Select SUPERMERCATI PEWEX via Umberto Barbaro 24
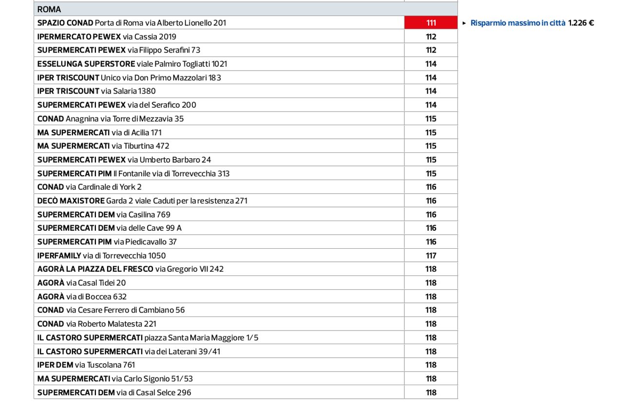Image resolution: width=644 pixels, height=407 pixels. pyautogui.click(x=246, y=160)
